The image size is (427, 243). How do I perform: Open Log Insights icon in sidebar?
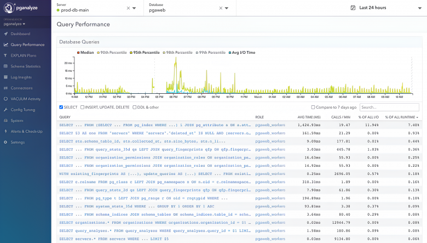[x=5, y=77]
